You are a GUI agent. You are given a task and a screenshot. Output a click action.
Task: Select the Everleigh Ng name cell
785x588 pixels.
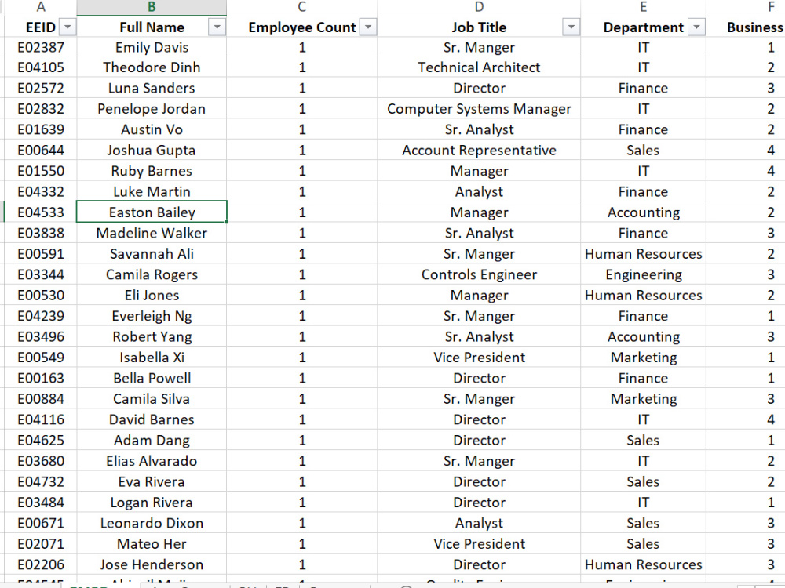[152, 316]
